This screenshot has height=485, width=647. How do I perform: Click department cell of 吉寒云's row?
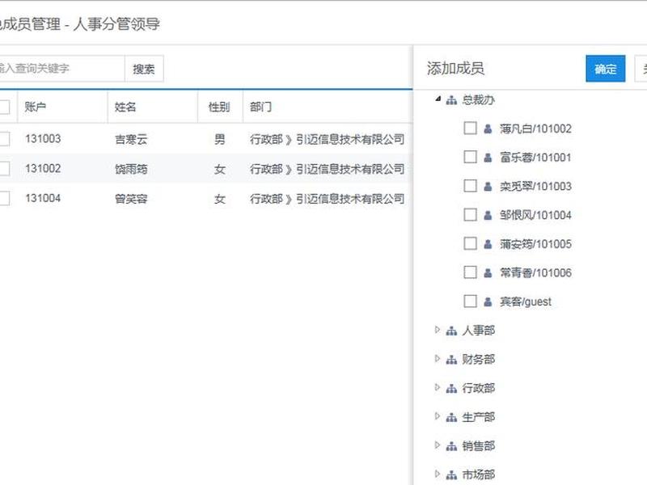(x=327, y=139)
